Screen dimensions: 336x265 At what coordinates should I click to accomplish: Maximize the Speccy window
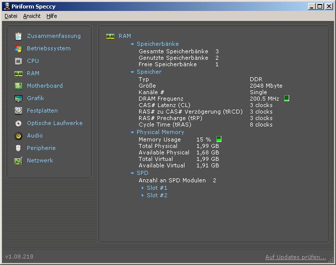click(320, 6)
